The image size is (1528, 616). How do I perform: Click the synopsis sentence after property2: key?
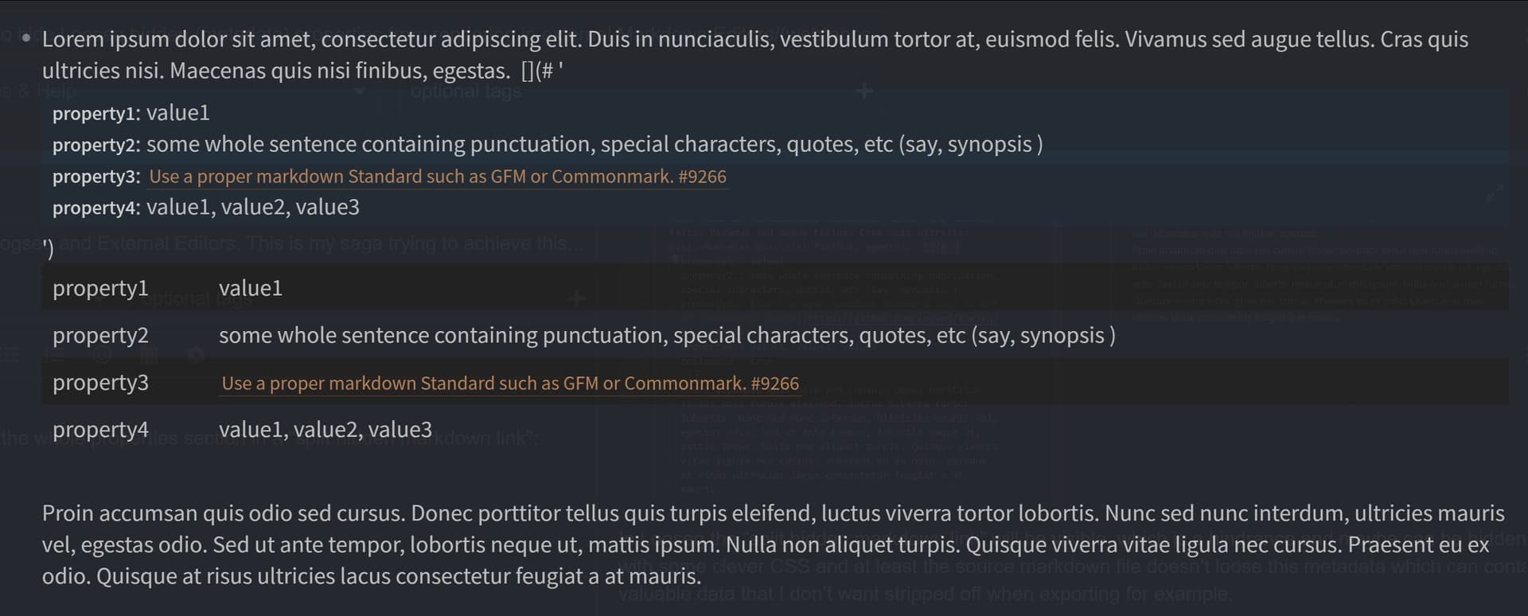coord(594,145)
